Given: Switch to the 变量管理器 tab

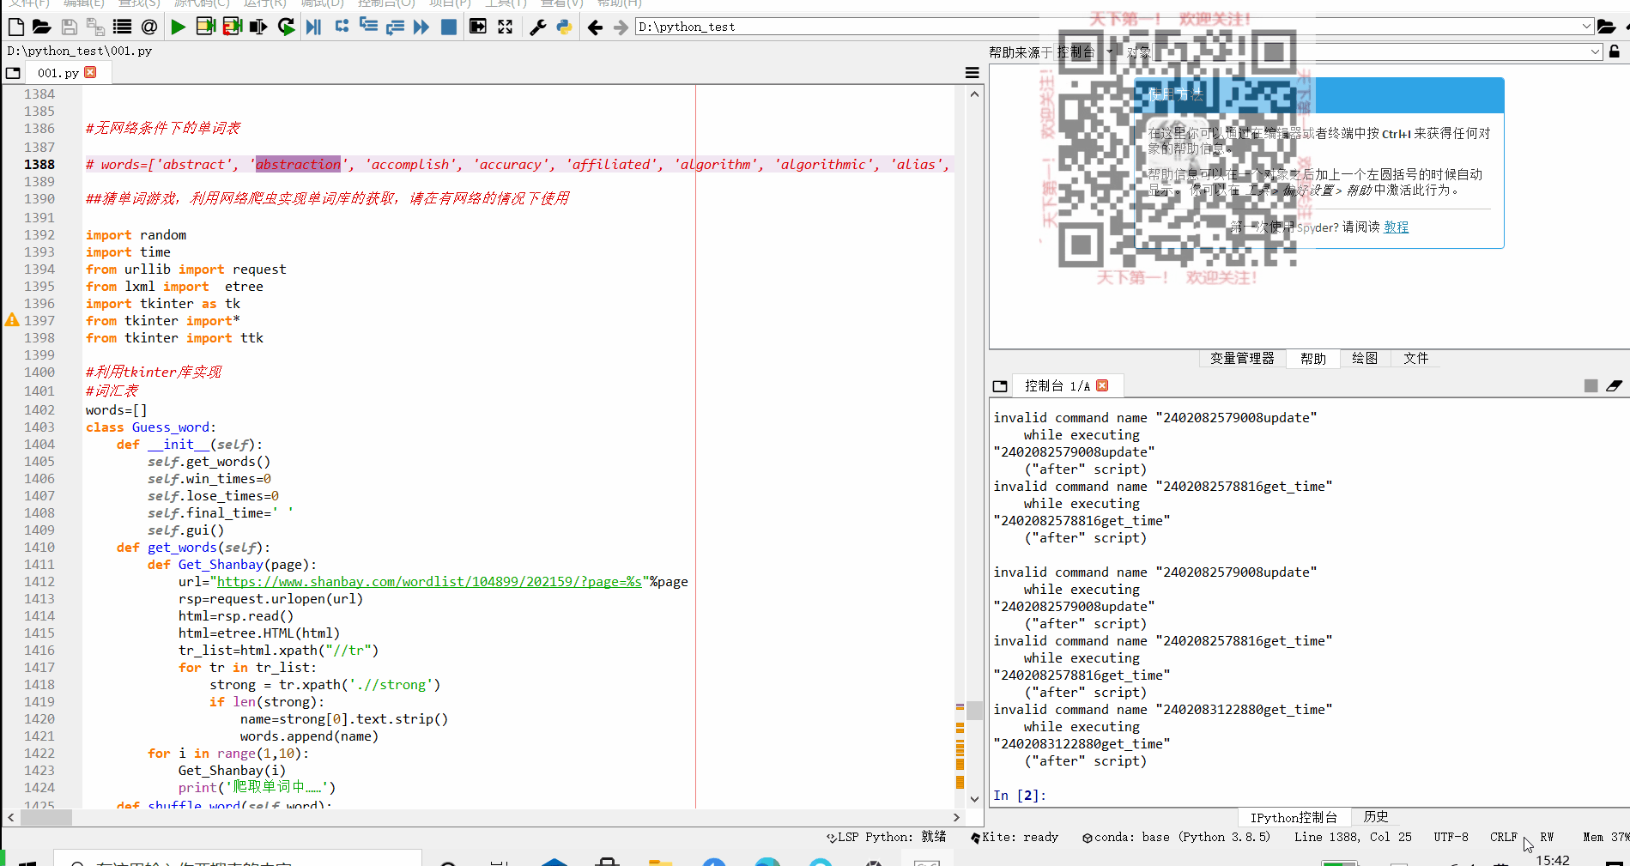Looking at the screenshot, I should click(x=1242, y=359).
